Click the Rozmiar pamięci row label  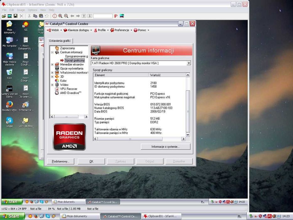[x=104, y=118]
